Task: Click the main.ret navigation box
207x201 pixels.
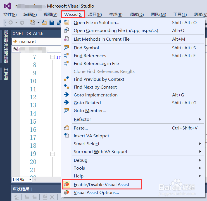Action: click(36, 41)
